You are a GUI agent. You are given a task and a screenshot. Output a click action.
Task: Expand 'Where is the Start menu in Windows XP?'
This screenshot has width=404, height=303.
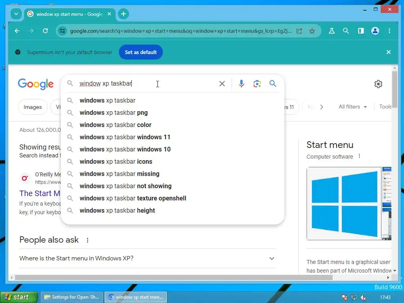click(148, 258)
